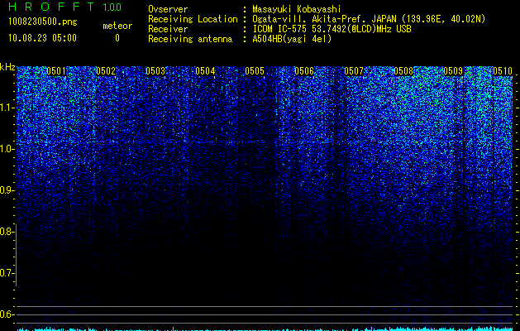Viewport: 520px width, 331px height.
Task: Click the 0.6 frequency axis label
Action: [7, 314]
